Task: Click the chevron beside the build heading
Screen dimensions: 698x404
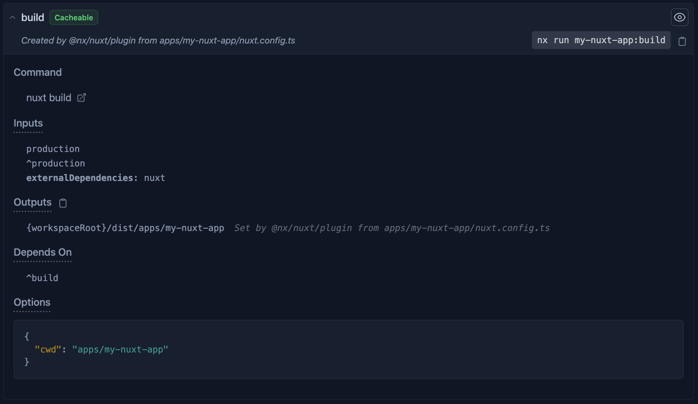Action: point(12,17)
